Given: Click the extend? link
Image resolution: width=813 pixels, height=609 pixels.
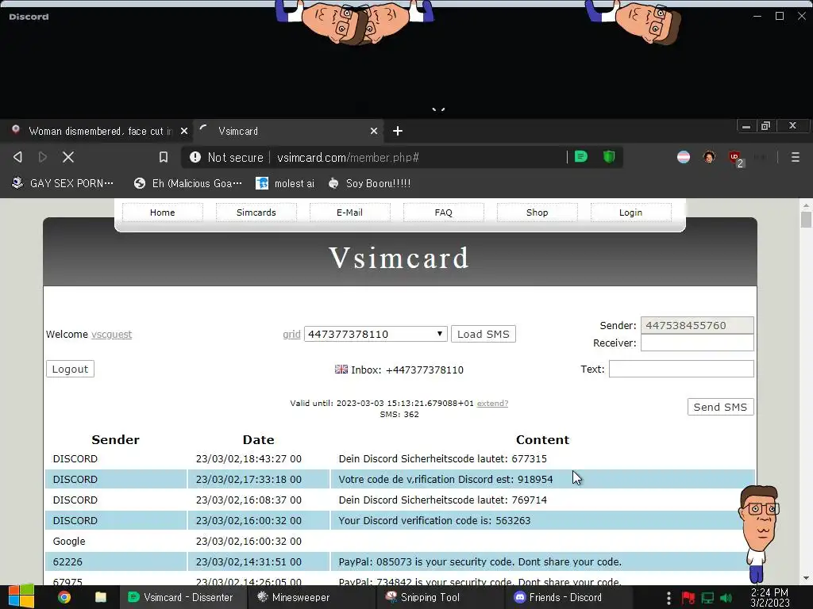Looking at the screenshot, I should point(492,404).
